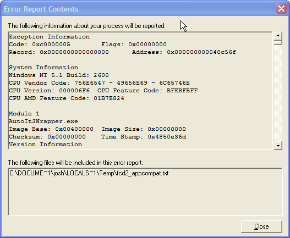
Task: Click the exception code 0xc0000005
Action: click(51, 45)
